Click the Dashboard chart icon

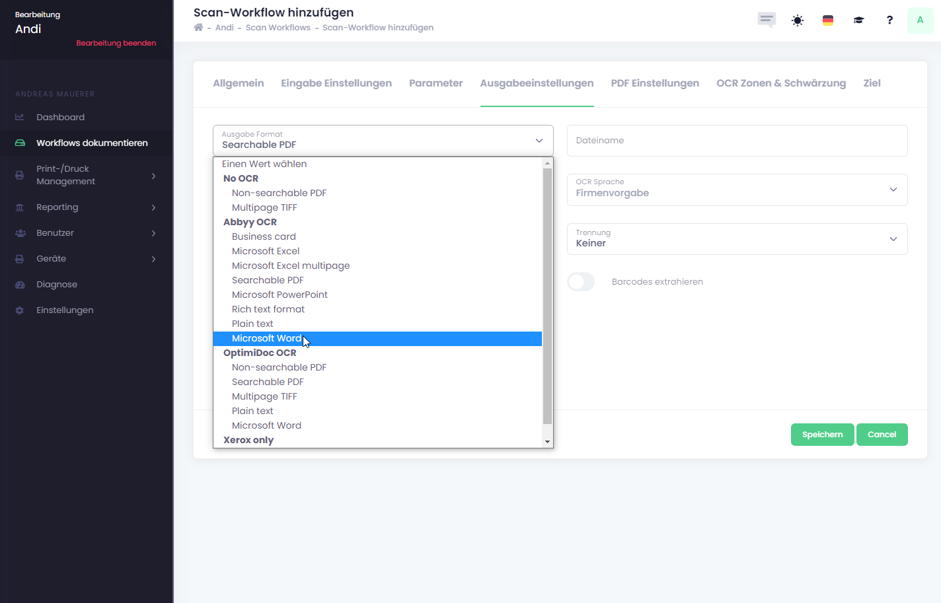pyautogui.click(x=20, y=117)
